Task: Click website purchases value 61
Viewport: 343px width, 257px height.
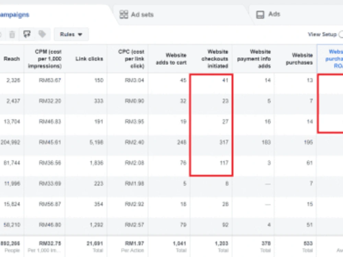Action: 309,163
